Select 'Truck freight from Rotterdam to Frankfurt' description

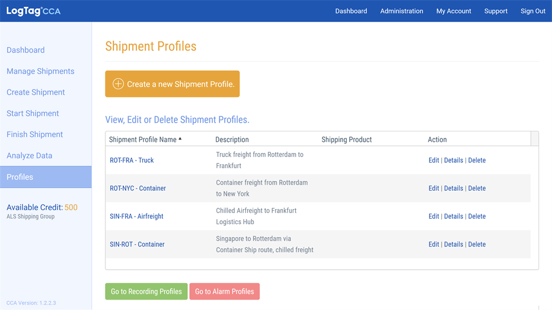pyautogui.click(x=259, y=160)
